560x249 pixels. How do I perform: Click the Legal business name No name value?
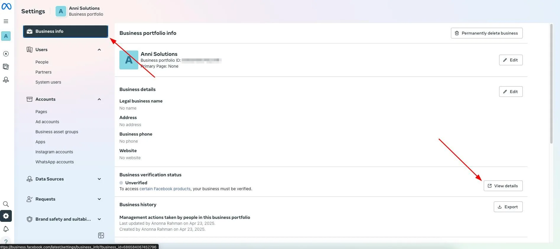coord(128,108)
